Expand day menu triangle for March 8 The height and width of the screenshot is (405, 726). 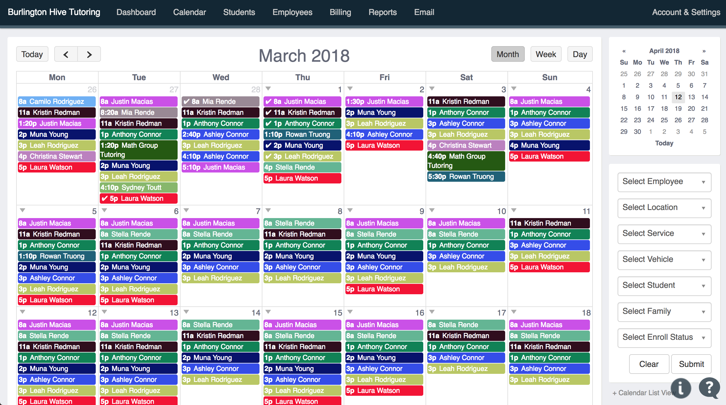[x=268, y=210]
